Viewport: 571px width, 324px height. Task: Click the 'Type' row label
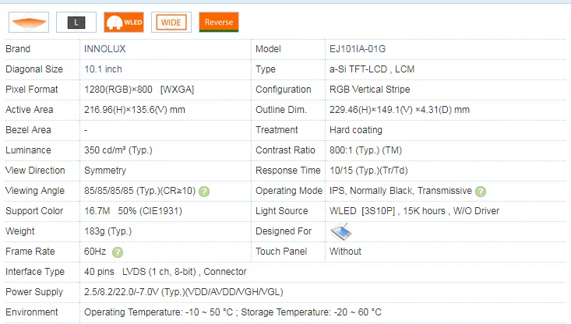266,69
